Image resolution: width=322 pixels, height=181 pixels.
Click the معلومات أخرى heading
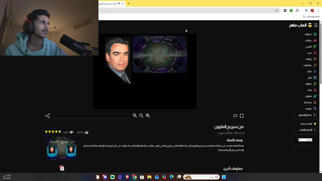click(x=233, y=169)
